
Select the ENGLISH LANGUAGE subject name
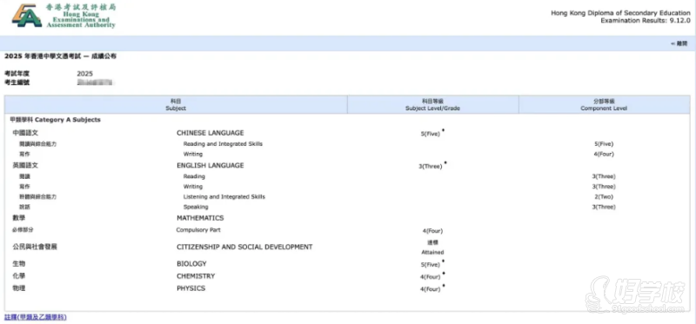coord(210,165)
